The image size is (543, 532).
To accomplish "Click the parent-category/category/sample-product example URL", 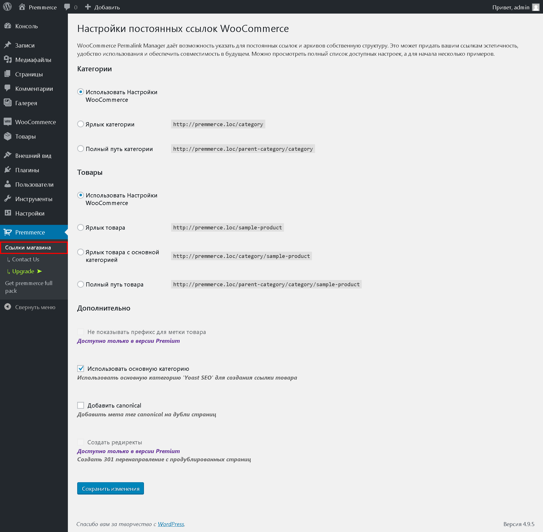I will click(x=266, y=284).
